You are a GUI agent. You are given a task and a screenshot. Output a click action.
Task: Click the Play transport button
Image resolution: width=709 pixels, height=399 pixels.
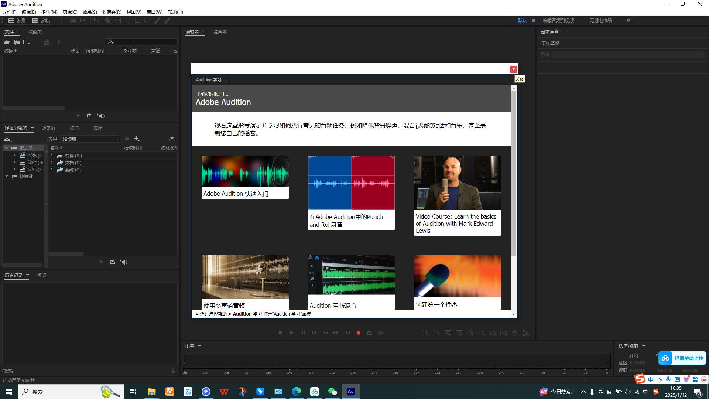(x=292, y=333)
